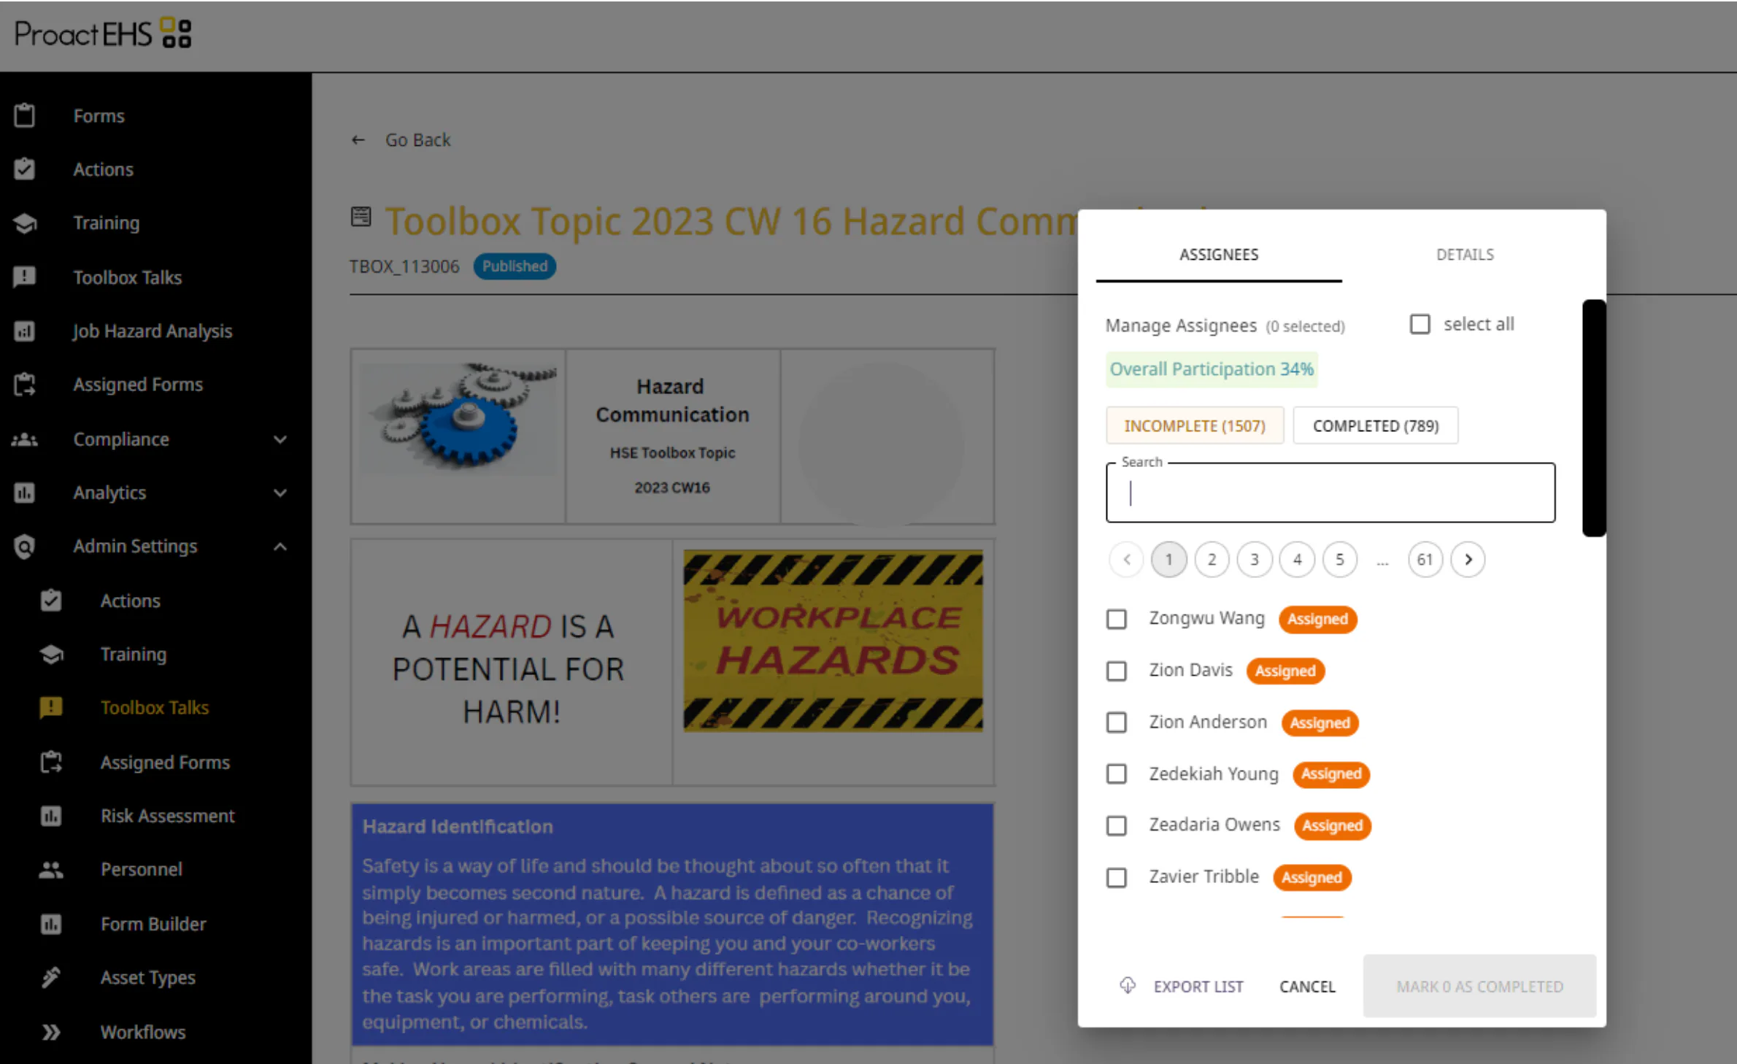
Task: Click the Form Builder chart icon
Action: [51, 925]
